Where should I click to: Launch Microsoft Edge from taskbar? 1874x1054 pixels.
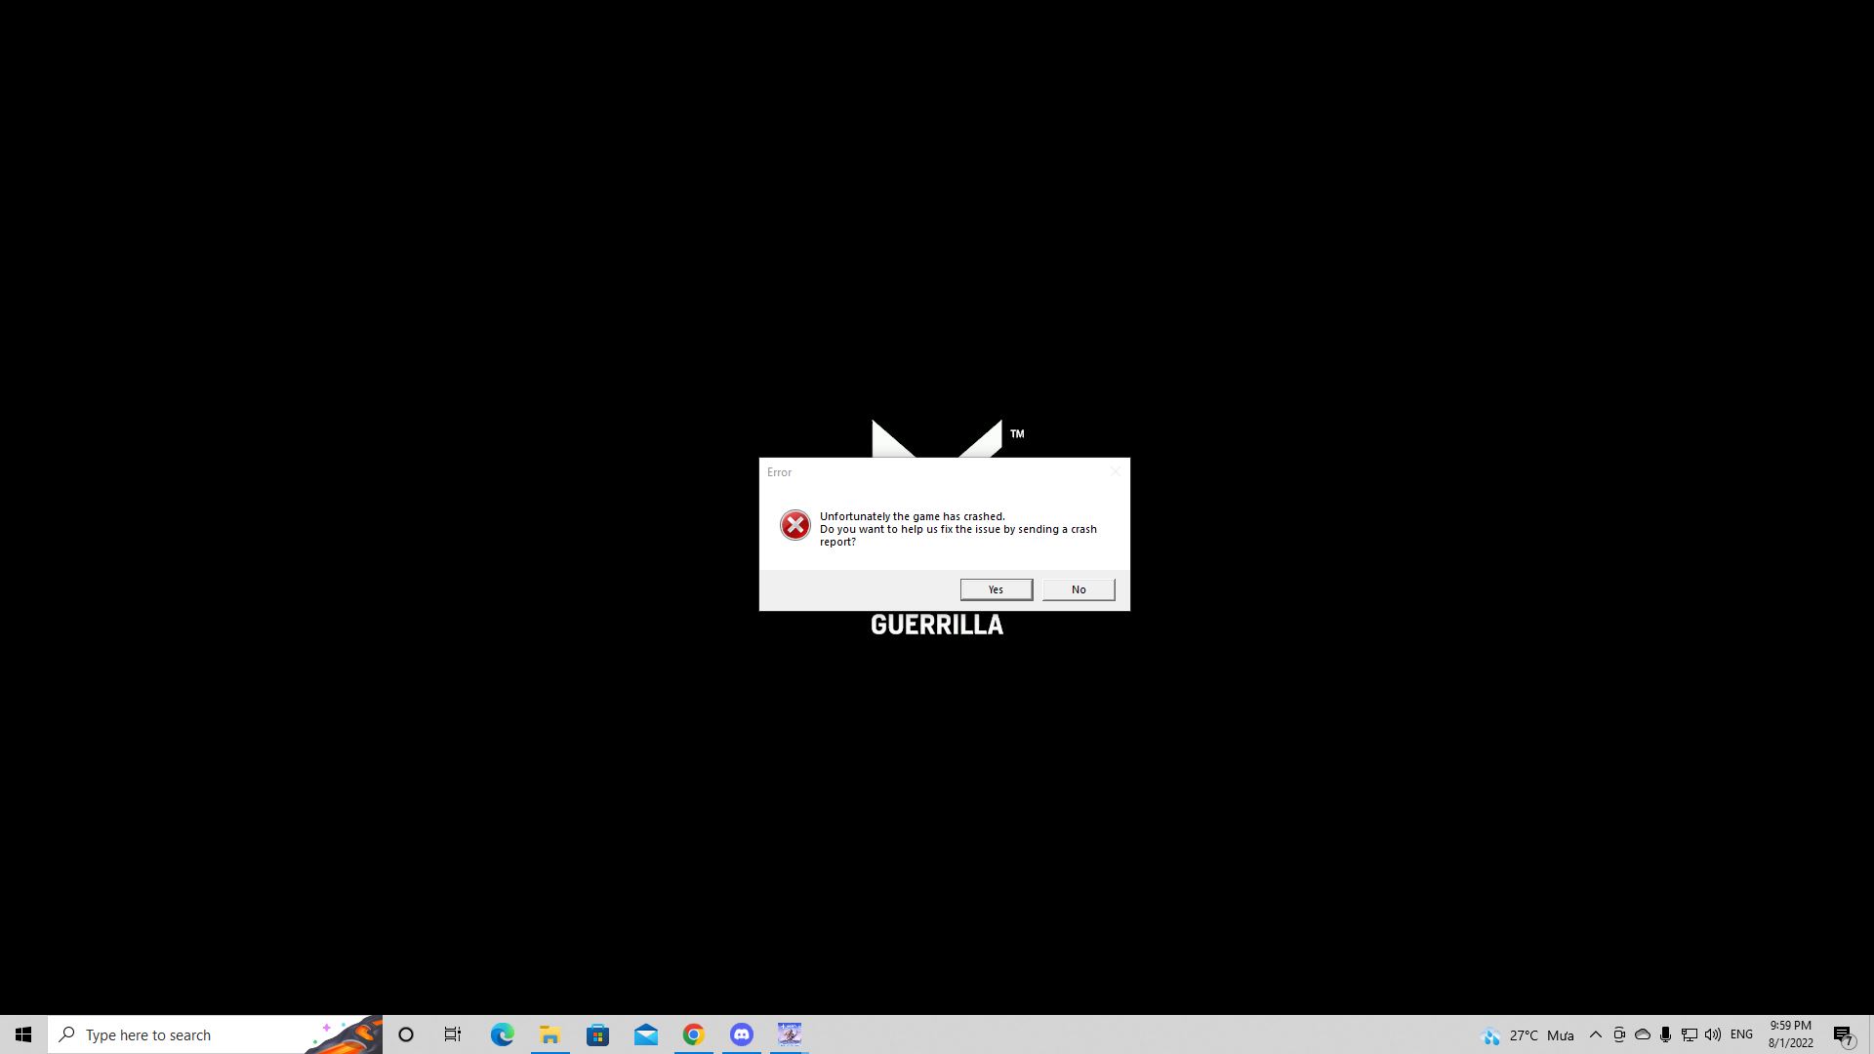click(x=502, y=1034)
